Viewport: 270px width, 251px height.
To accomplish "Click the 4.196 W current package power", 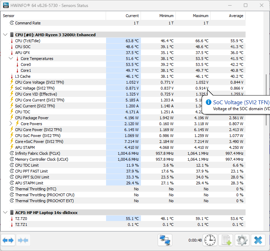I will click(x=132, y=118).
